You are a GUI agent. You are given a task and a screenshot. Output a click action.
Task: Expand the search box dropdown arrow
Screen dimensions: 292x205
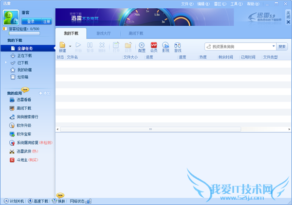click(x=274, y=46)
